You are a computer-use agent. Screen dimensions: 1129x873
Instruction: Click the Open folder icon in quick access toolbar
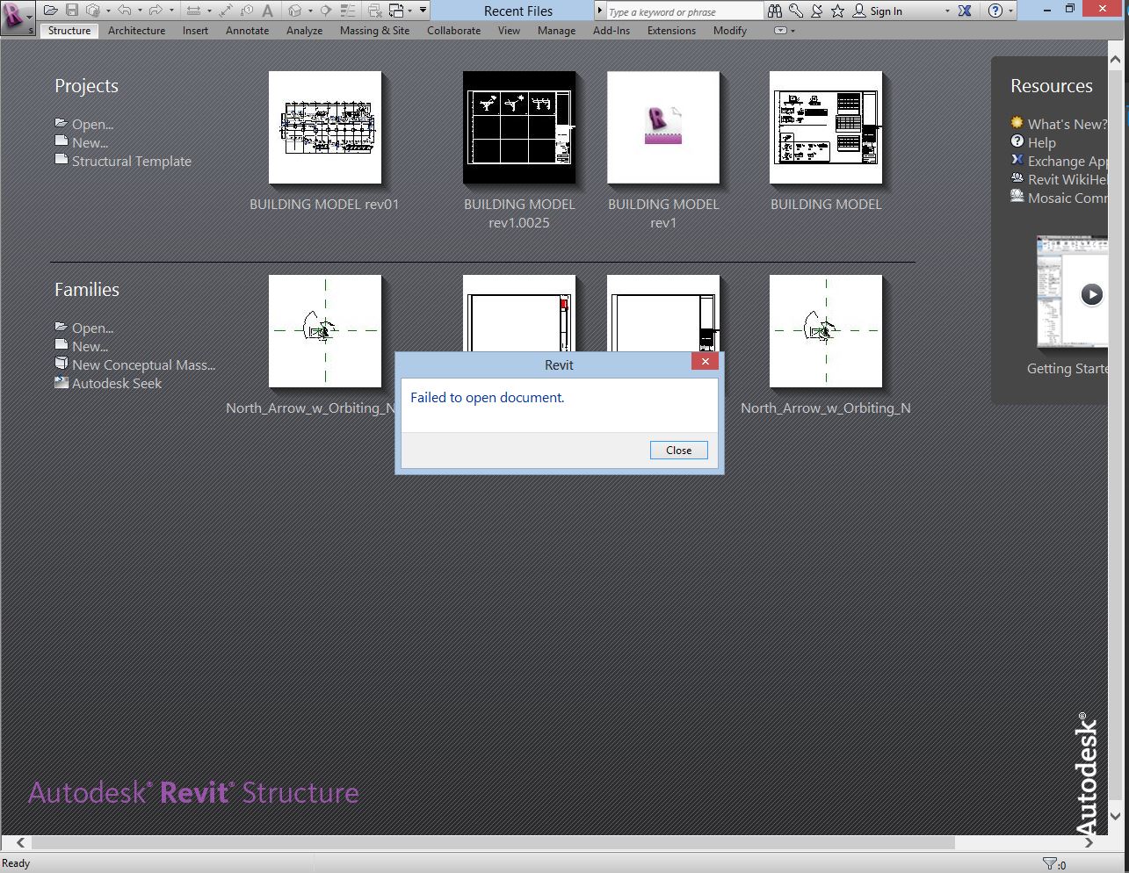pos(51,11)
